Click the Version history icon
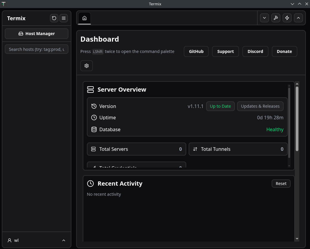This screenshot has width=310, height=249. click(94, 106)
